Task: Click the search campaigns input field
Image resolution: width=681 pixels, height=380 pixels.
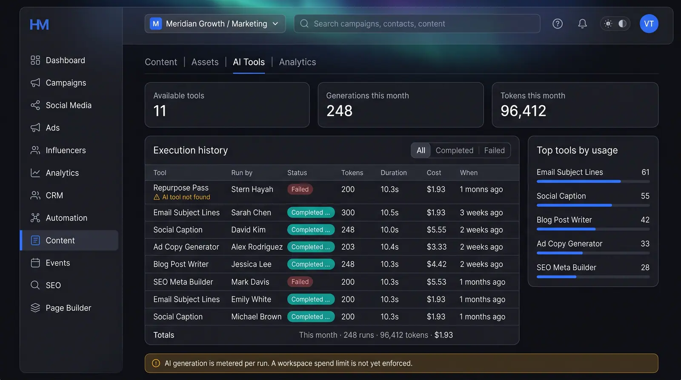Action: [417, 24]
